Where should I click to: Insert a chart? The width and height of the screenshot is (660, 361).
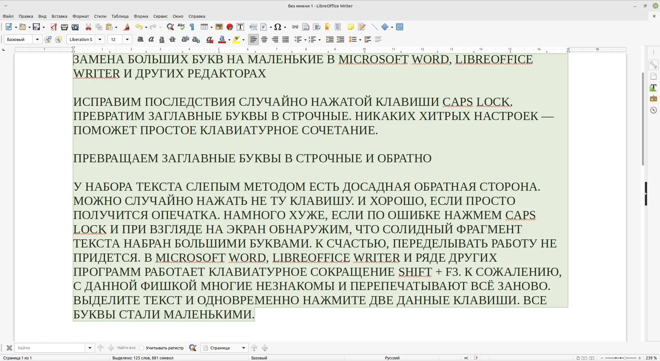pos(230,27)
